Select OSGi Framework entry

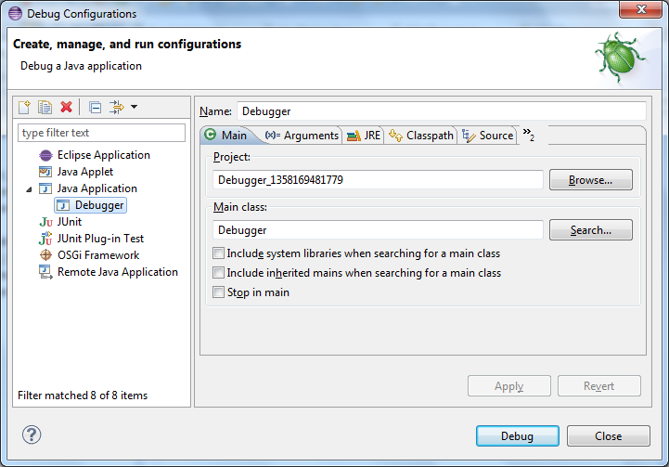(x=98, y=254)
